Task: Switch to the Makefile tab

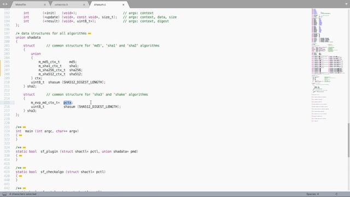Action: (x=21, y=4)
